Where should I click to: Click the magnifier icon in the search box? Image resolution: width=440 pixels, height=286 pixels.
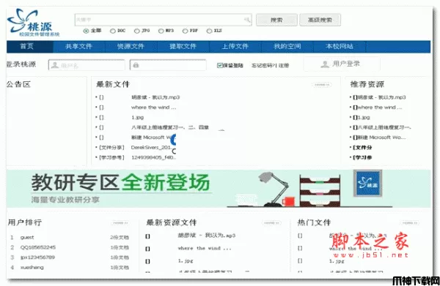(247, 20)
